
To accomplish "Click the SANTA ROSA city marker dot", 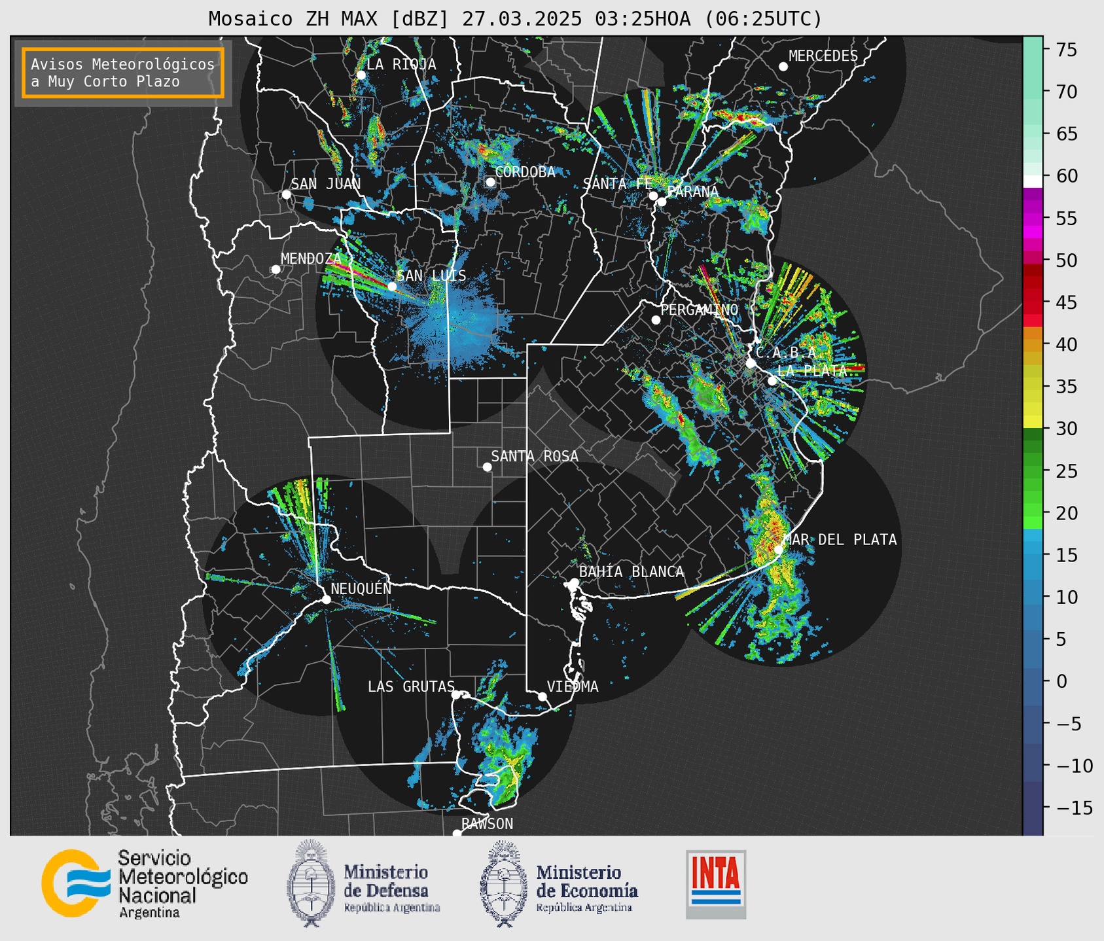I will 487,467.
